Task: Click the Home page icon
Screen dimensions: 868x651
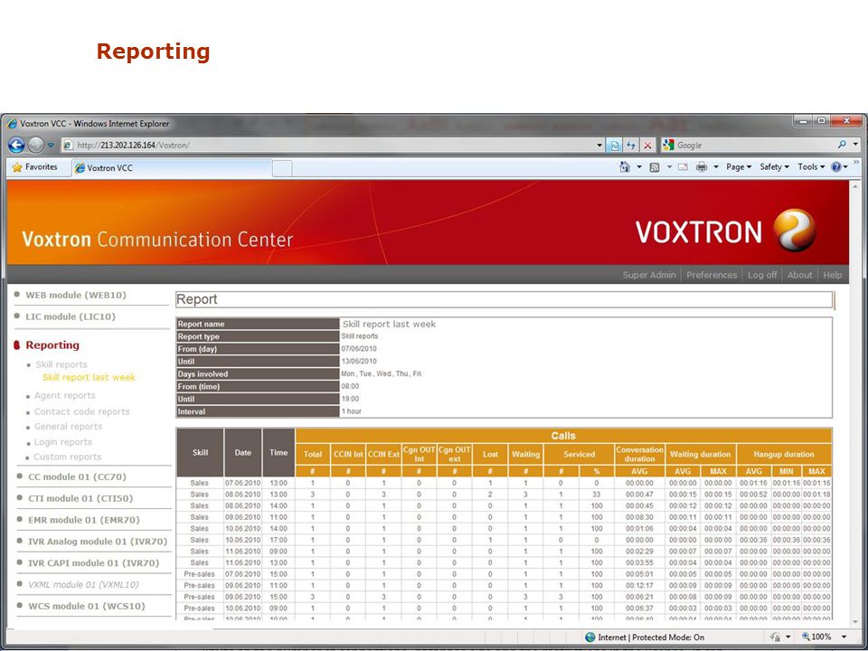Action: 625,166
